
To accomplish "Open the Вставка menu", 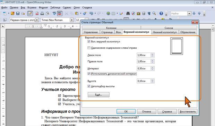I will coord(32,8).
